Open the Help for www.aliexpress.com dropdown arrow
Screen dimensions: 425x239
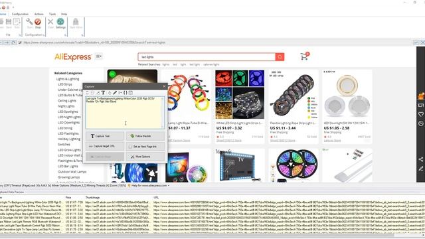pos(169,186)
